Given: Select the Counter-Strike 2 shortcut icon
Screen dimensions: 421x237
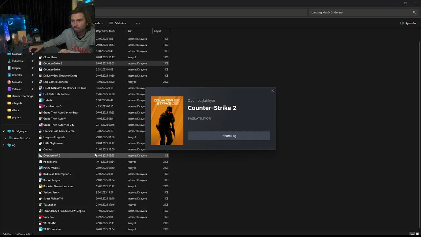Looking at the screenshot, I should tap(40, 63).
